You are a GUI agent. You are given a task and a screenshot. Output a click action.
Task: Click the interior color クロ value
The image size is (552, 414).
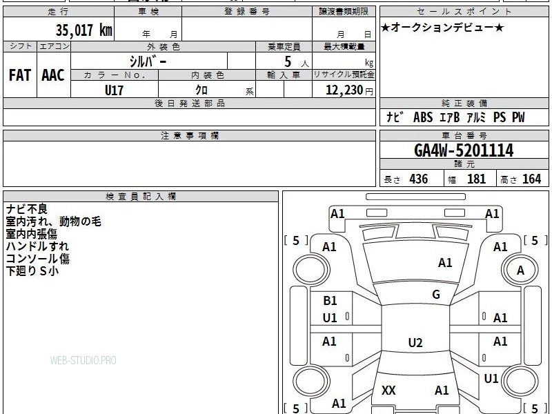coord(201,90)
